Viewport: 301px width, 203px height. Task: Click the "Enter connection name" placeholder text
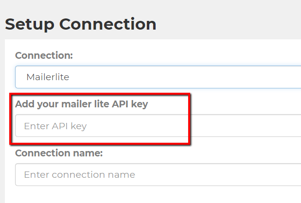79,174
